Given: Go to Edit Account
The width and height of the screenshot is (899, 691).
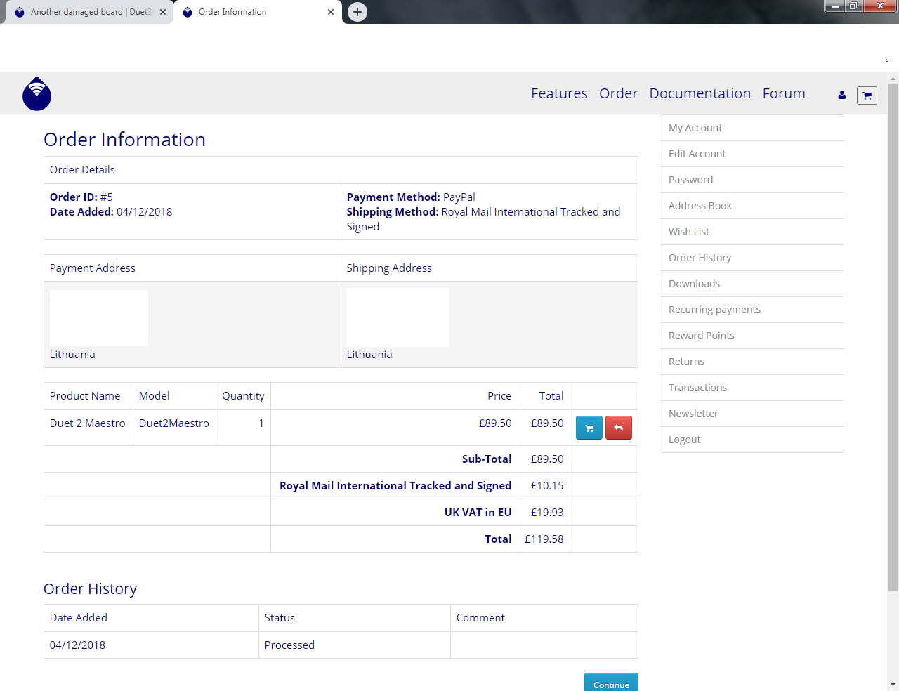Looking at the screenshot, I should [752, 154].
